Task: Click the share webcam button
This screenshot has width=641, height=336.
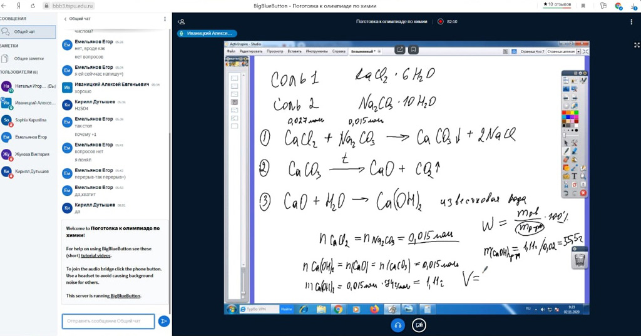Action: (x=419, y=325)
